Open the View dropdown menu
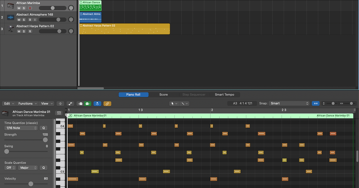This screenshot has height=188, width=359. (x=46, y=104)
